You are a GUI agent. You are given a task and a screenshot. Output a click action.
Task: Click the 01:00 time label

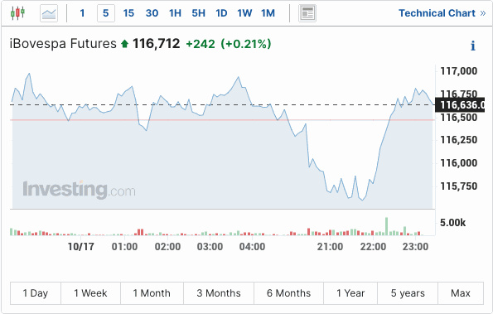point(124,247)
